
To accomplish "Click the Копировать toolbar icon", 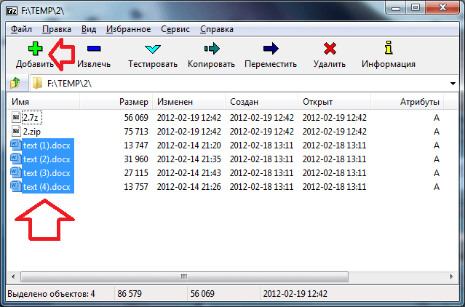I will [211, 49].
